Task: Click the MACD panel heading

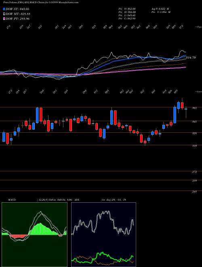Action: (x=12, y=199)
